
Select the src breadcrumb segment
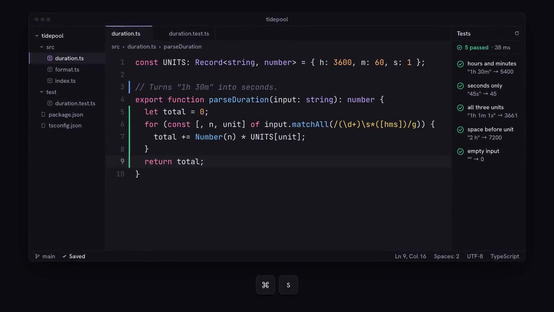tap(116, 46)
